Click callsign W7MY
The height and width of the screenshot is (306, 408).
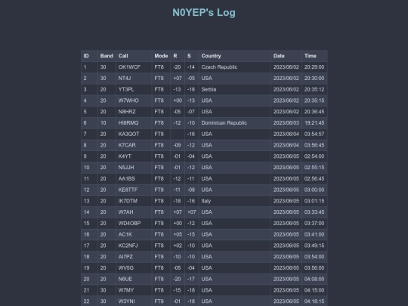(x=126, y=290)
